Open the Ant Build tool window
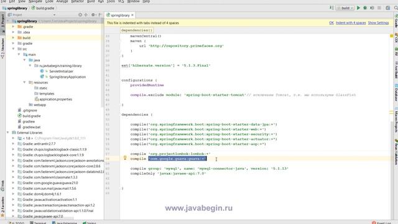This screenshot has height=224, width=398. (396, 70)
